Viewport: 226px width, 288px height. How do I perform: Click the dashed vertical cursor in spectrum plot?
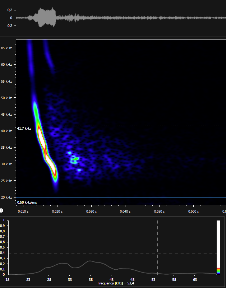[x=157, y=248]
